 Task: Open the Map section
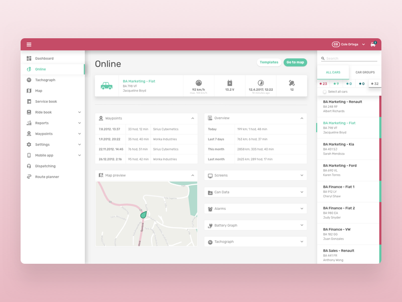39,91
